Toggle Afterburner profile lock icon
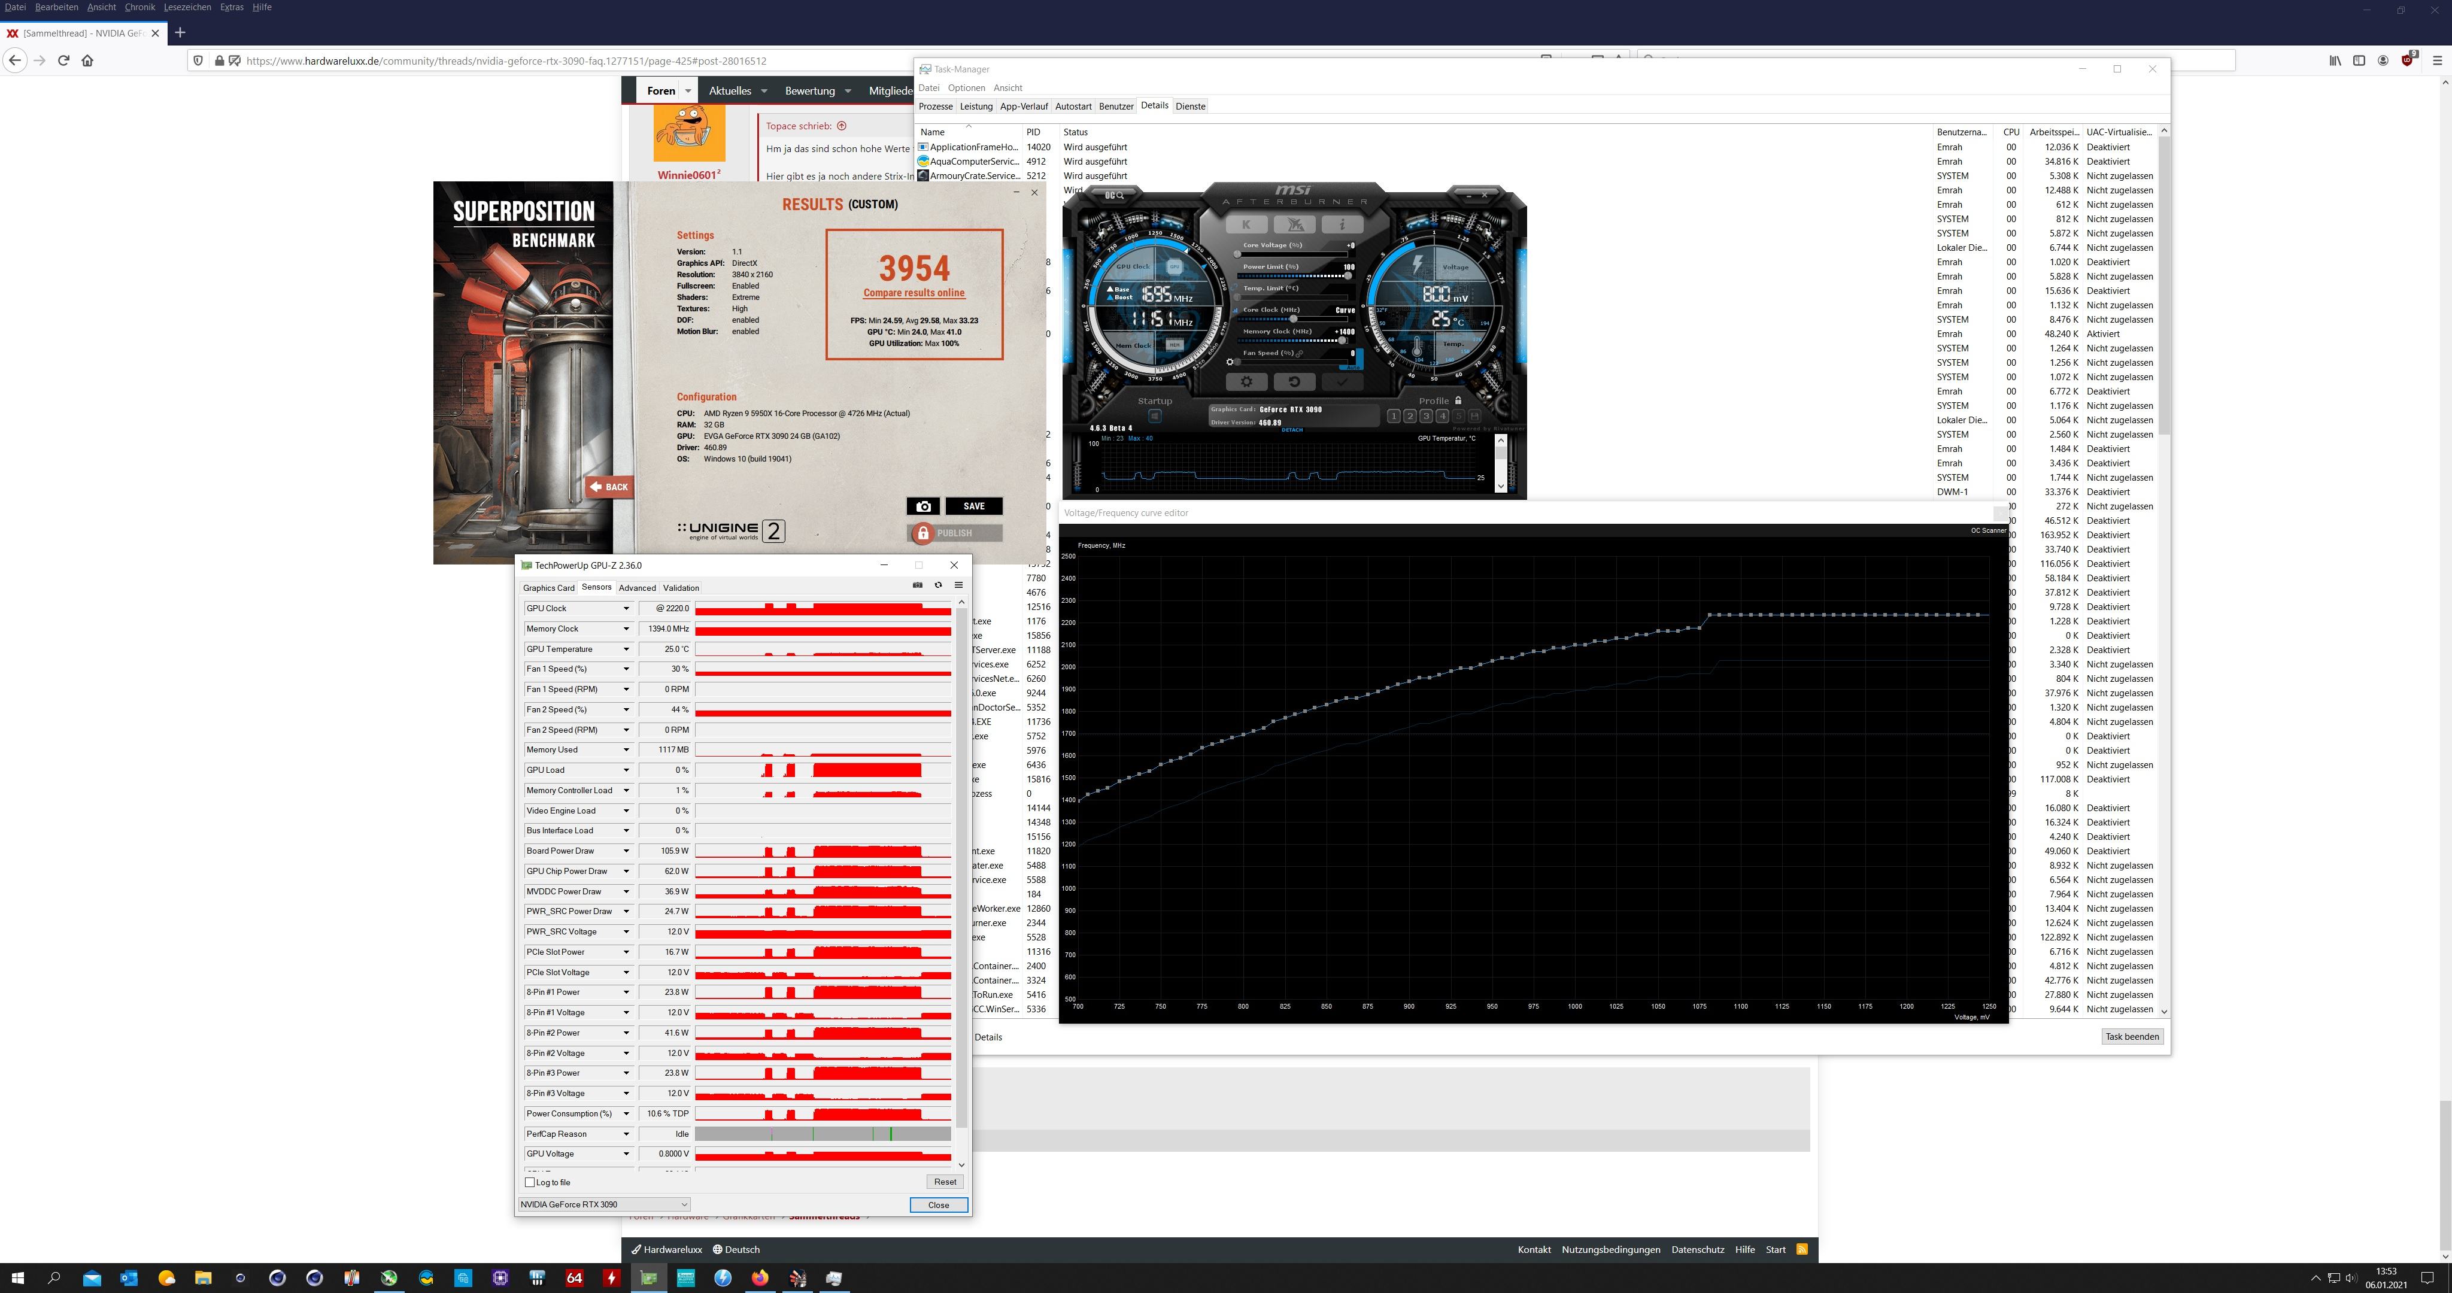Viewport: 2452px width, 1293px height. tap(1458, 401)
